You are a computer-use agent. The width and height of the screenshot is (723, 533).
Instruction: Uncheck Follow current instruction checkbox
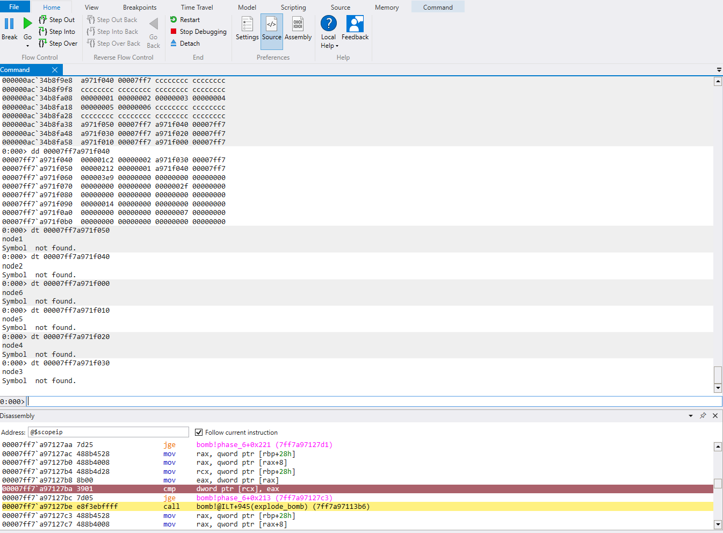click(x=199, y=433)
